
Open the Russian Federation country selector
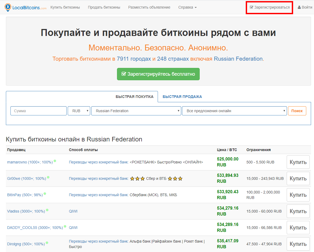pyautogui.click(x=136, y=111)
